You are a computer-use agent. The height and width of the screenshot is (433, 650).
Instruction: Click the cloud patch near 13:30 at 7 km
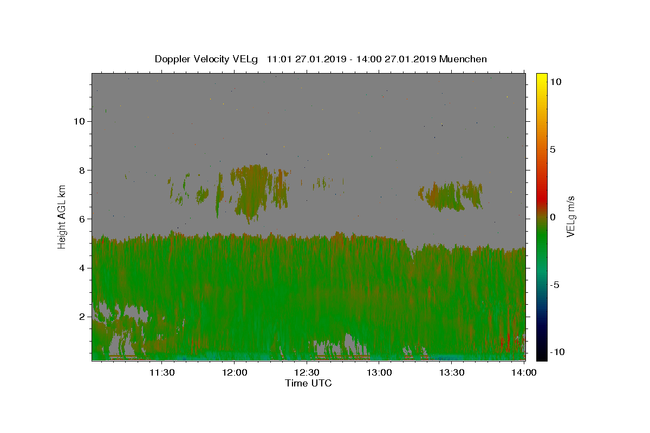(450, 196)
